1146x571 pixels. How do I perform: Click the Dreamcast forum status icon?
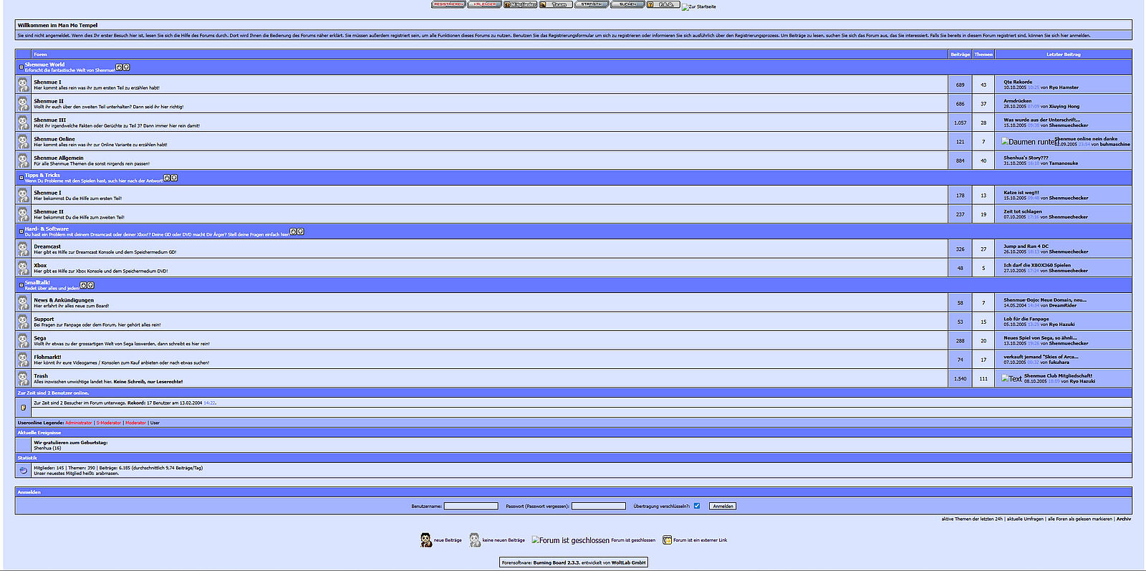click(23, 249)
